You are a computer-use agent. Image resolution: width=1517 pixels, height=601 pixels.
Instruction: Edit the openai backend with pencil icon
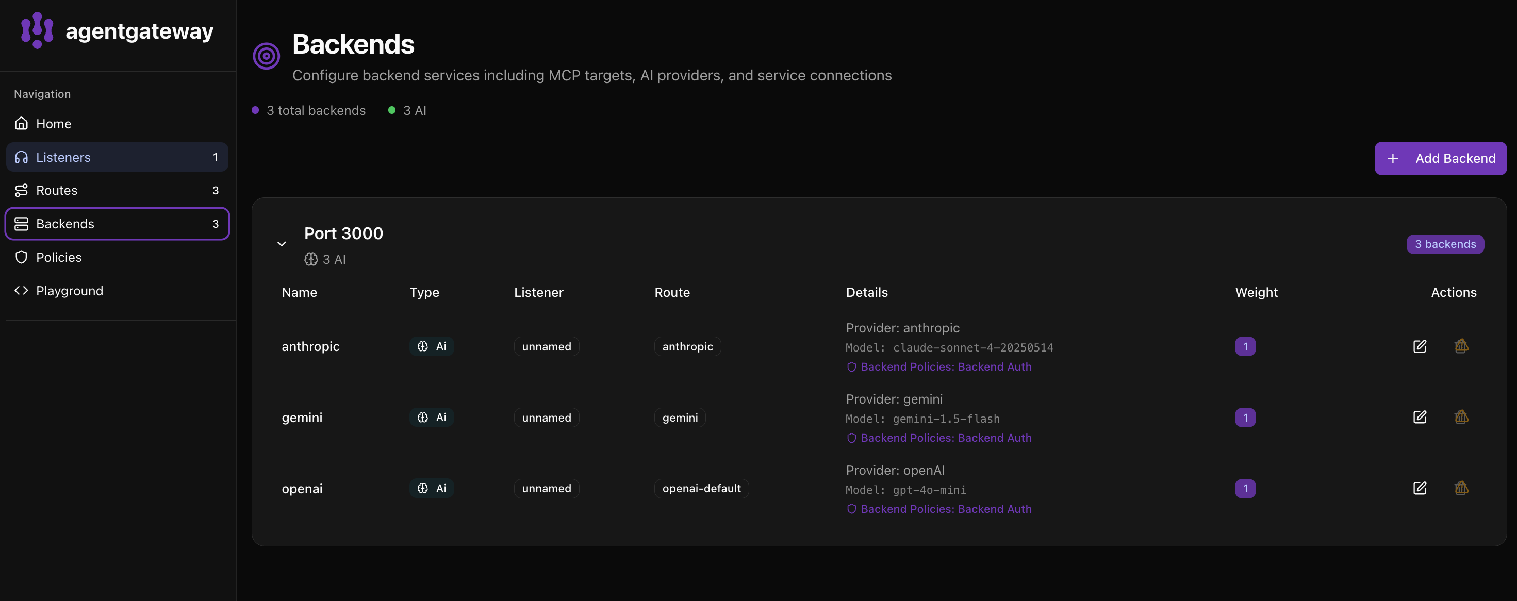(1421, 489)
